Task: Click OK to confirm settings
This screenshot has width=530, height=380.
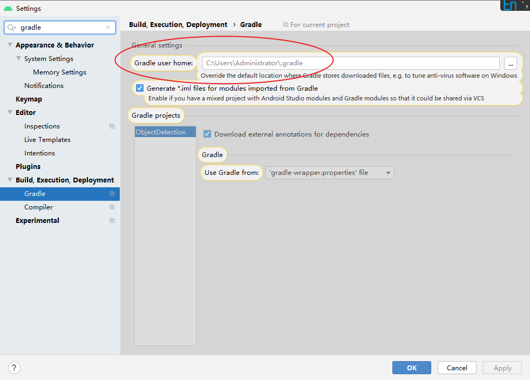Action: 412,368
